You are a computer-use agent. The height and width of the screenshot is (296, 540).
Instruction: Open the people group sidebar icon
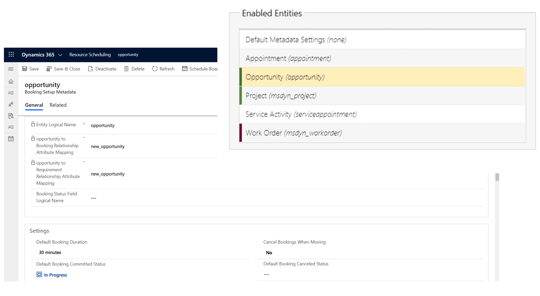[11, 104]
